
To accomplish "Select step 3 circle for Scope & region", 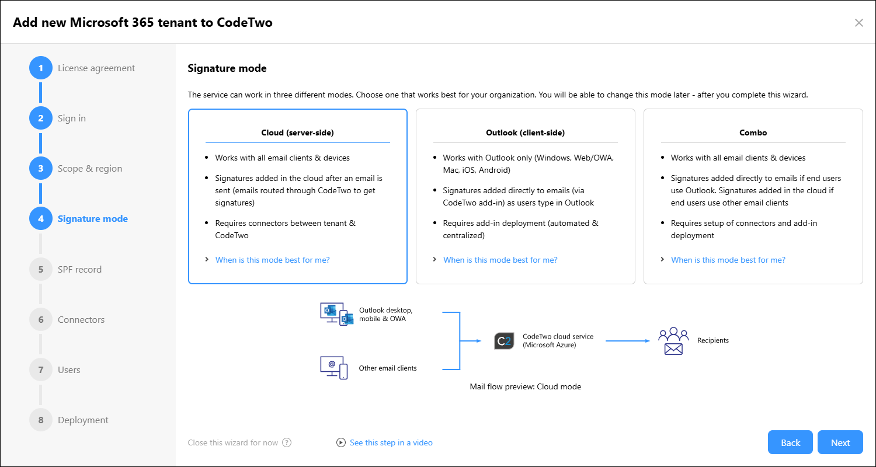I will (41, 169).
